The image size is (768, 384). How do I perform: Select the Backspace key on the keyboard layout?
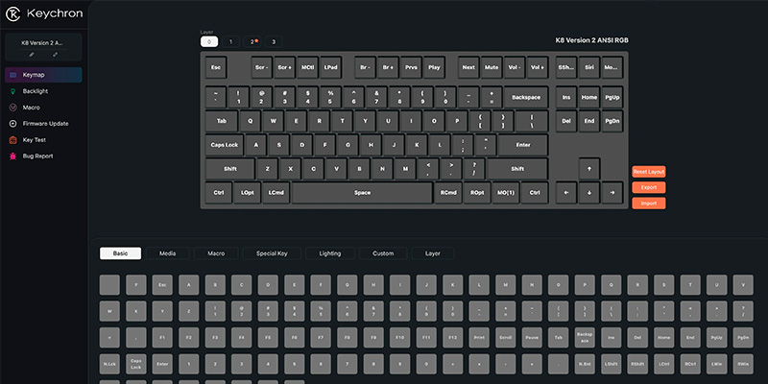click(x=526, y=98)
